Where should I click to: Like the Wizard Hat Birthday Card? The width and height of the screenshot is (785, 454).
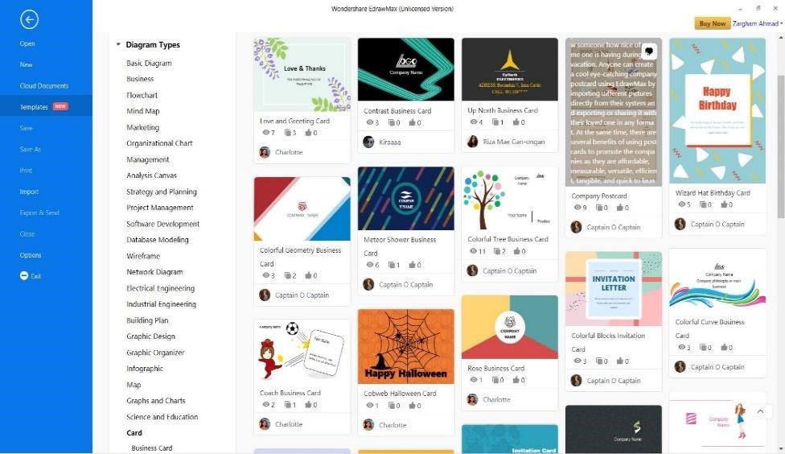[724, 204]
